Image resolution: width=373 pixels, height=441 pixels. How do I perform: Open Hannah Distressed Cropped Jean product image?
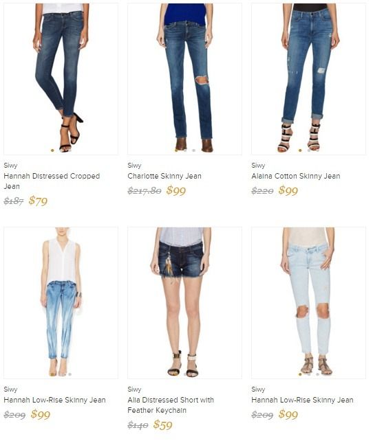61,79
